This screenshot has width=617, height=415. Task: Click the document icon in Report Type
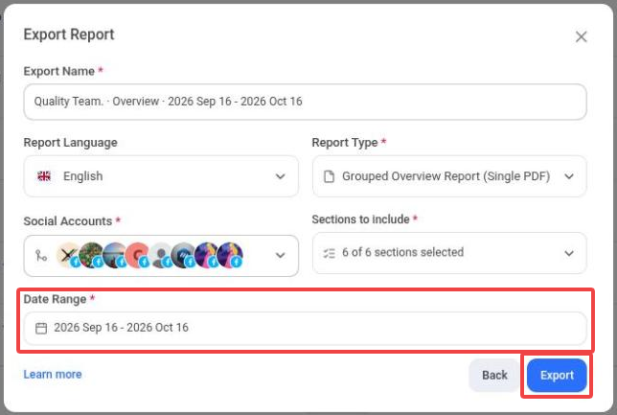tap(329, 176)
